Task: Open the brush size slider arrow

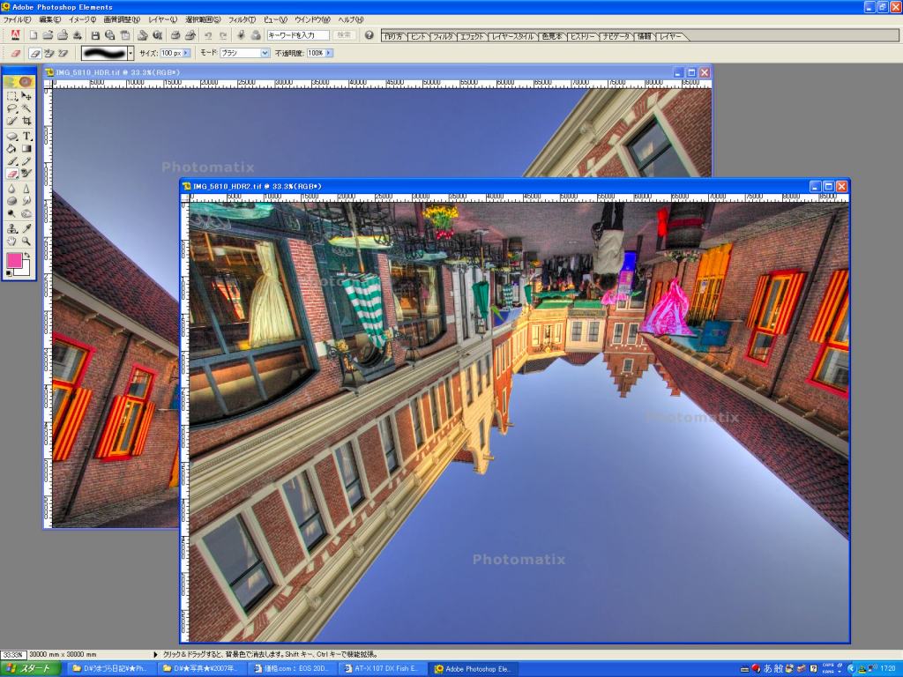Action: [x=186, y=53]
